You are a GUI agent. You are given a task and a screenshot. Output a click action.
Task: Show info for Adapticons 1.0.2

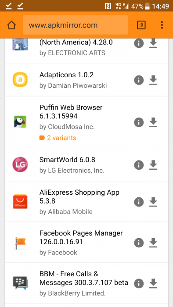click(x=139, y=80)
